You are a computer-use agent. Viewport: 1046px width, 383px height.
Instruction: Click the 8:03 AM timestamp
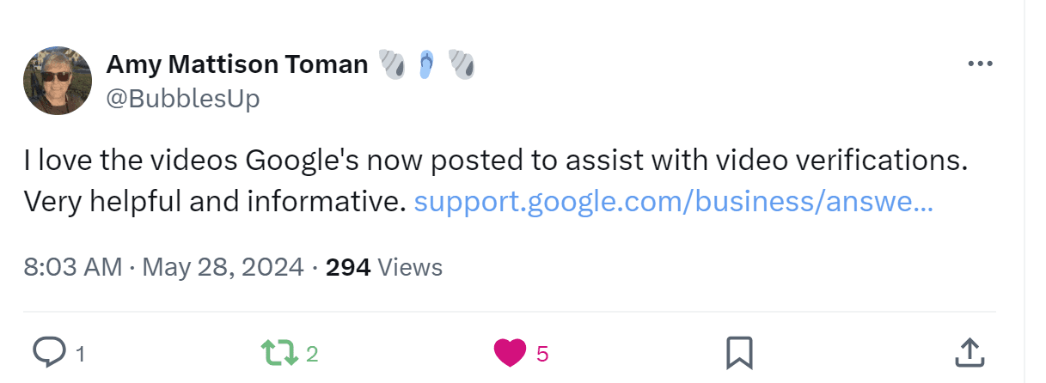point(73,267)
